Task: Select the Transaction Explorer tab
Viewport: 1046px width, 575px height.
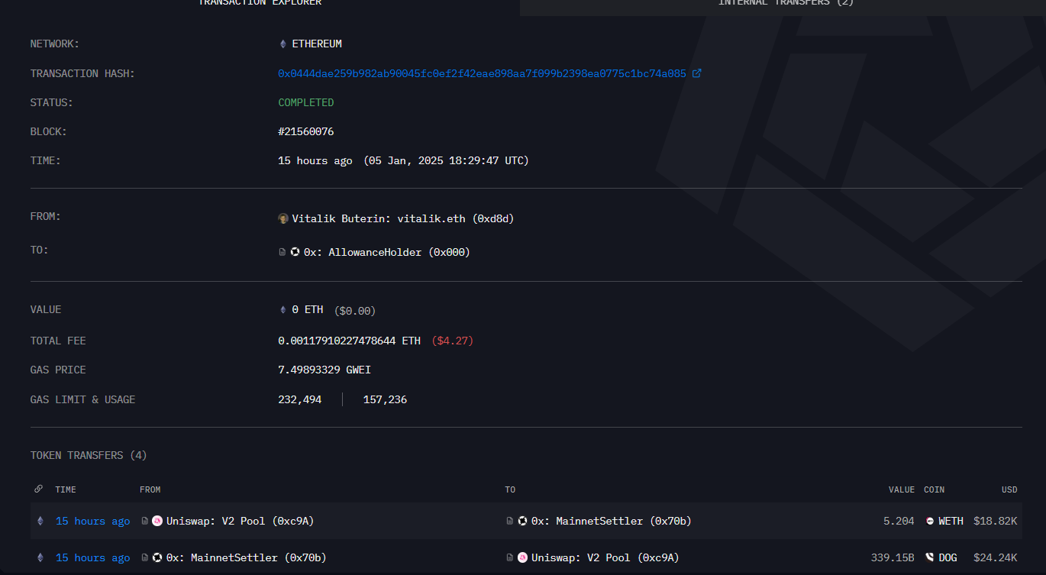Action: pos(260,4)
